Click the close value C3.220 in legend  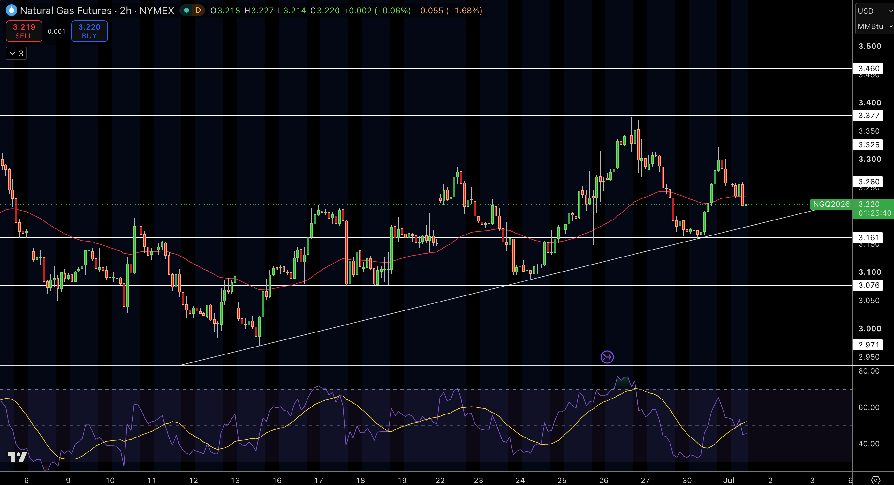pyautogui.click(x=325, y=11)
